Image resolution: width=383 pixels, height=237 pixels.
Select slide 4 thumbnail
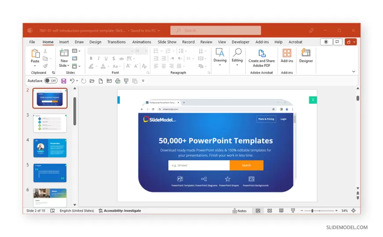[x=50, y=148]
